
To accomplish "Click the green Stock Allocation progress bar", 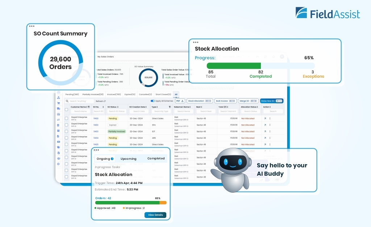I will (234, 65).
